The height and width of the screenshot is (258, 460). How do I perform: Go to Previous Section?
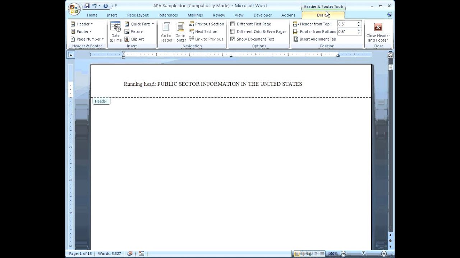coord(206,24)
